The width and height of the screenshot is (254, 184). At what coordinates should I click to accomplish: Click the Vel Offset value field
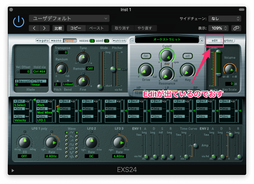point(25,72)
